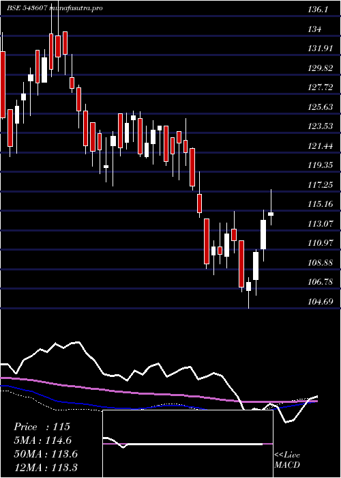Click the 108.88 price axis label
This screenshot has width=341, height=478.
coord(321,262)
